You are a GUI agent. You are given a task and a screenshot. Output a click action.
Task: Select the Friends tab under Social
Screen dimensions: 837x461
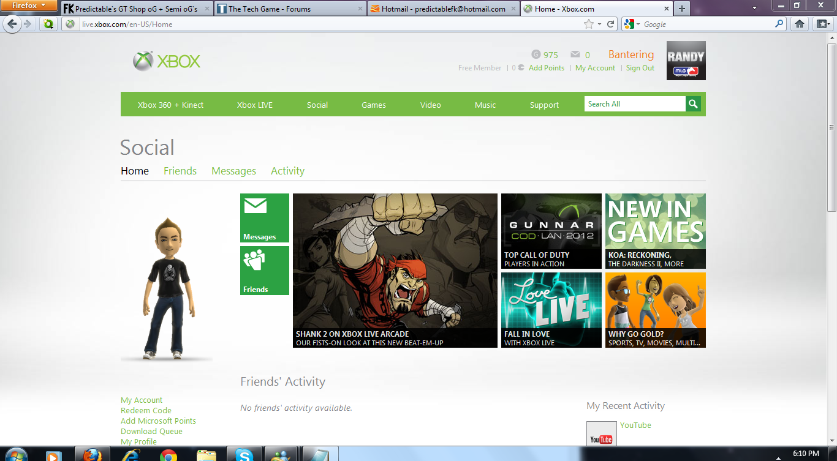[180, 171]
